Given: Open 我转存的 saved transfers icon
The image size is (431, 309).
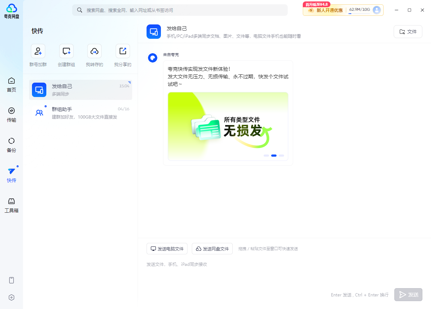Looking at the screenshot, I should pos(94,51).
